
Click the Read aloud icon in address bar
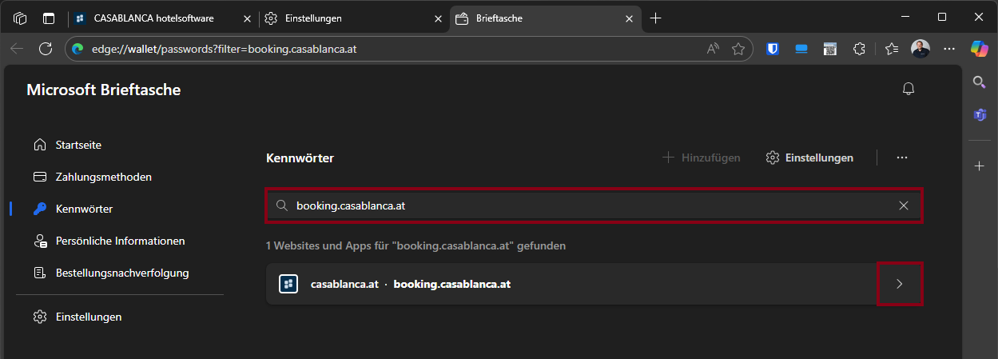(x=713, y=49)
